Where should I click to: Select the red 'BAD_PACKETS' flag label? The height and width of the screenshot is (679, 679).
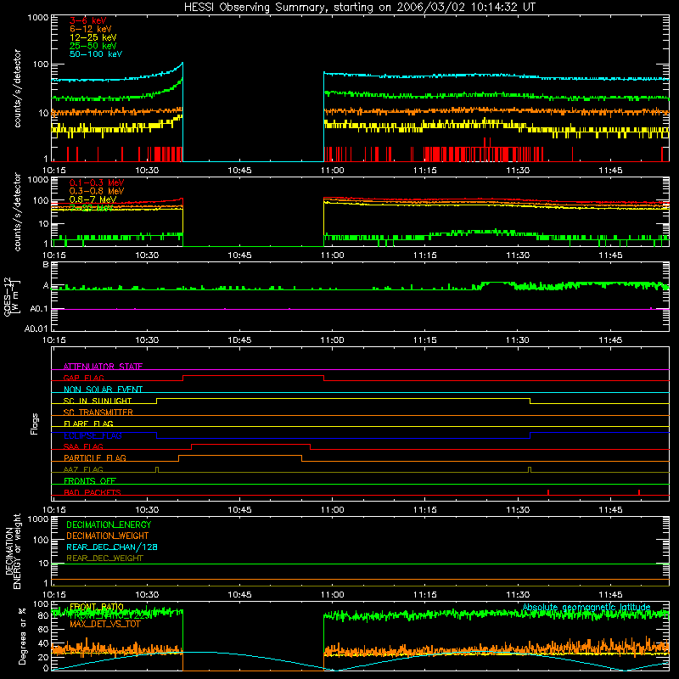[93, 492]
